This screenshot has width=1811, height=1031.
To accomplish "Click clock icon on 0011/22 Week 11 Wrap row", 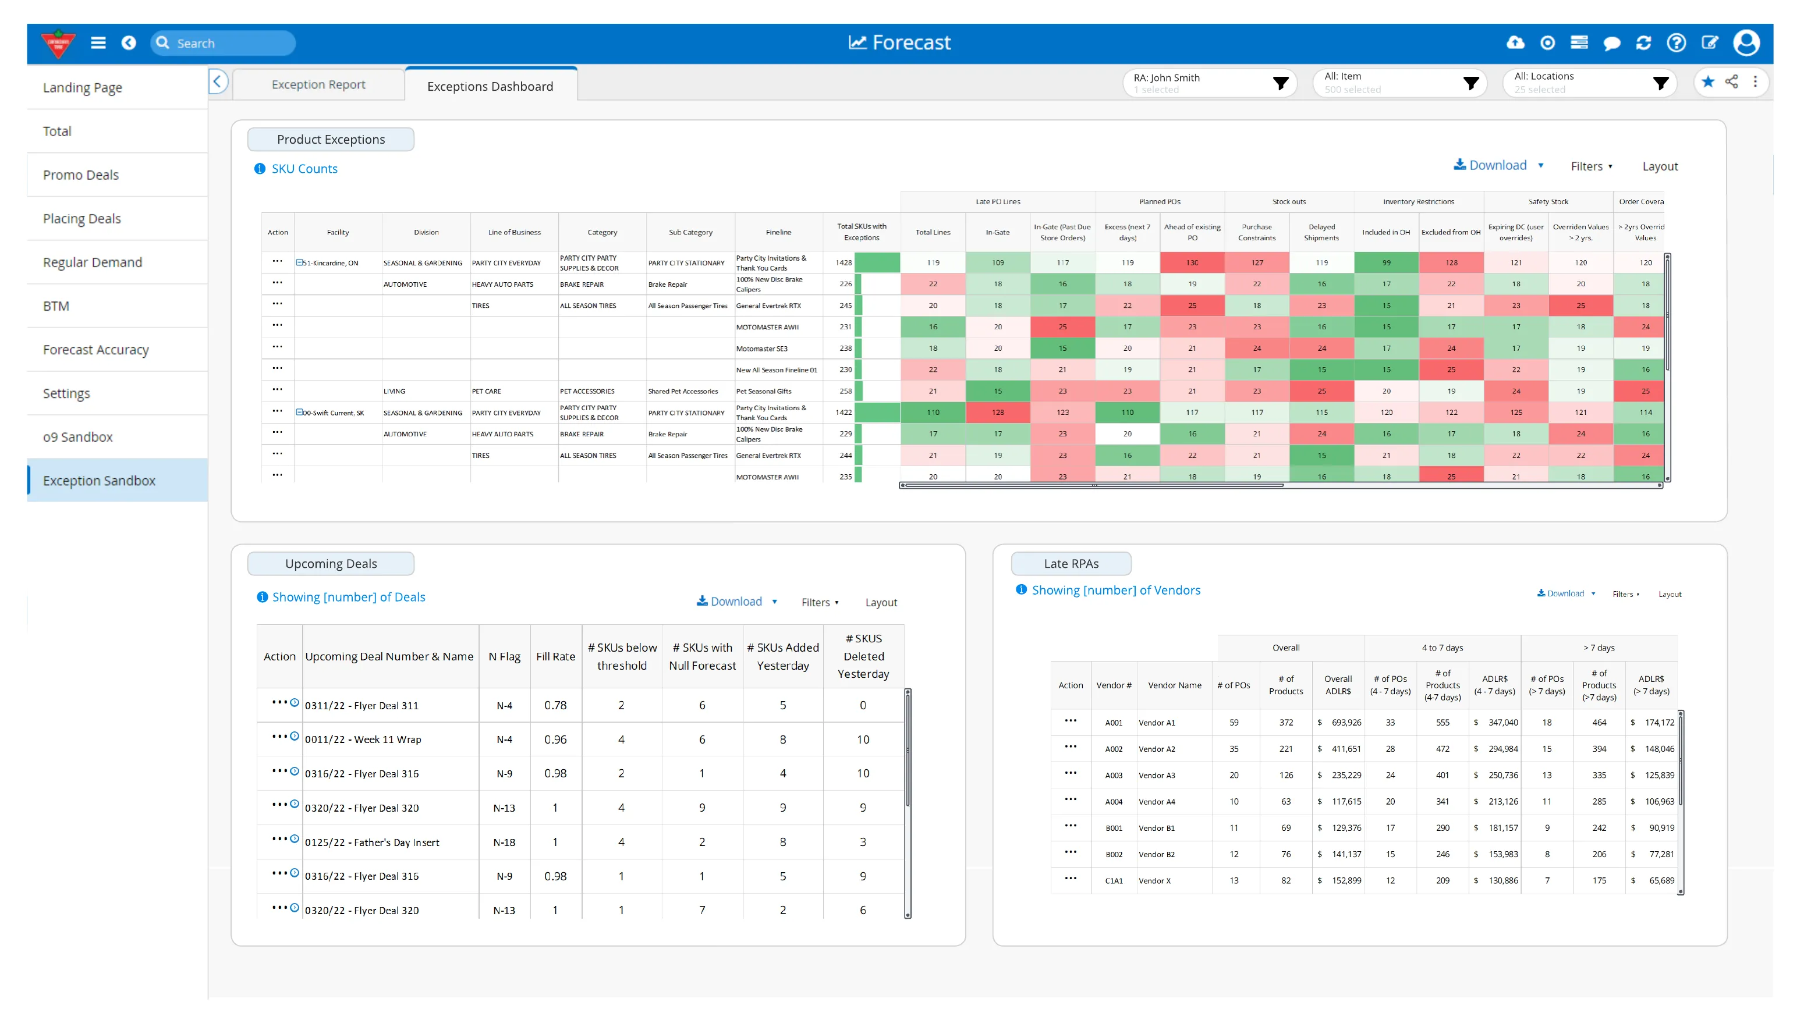I will 295,737.
